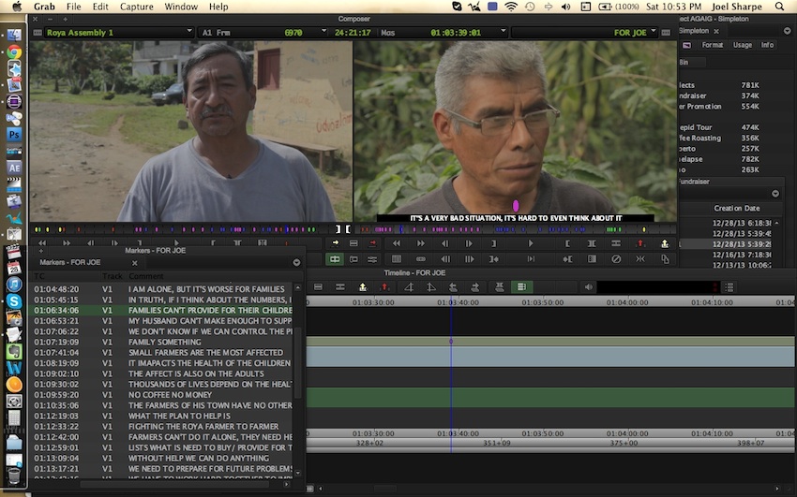Click the Rewind button under record monitor
This screenshot has height=497, width=797.
(397, 243)
